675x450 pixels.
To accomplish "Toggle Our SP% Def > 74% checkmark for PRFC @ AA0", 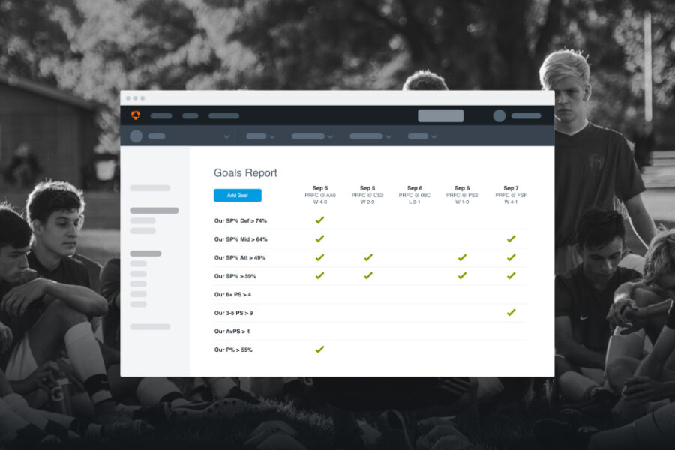I will 319,220.
